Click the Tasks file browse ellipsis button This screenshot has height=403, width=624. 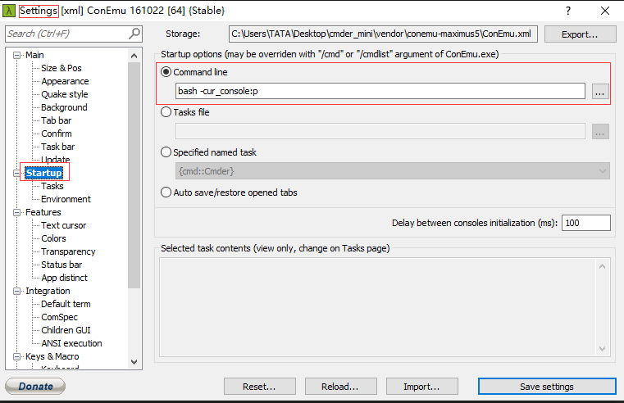[600, 132]
